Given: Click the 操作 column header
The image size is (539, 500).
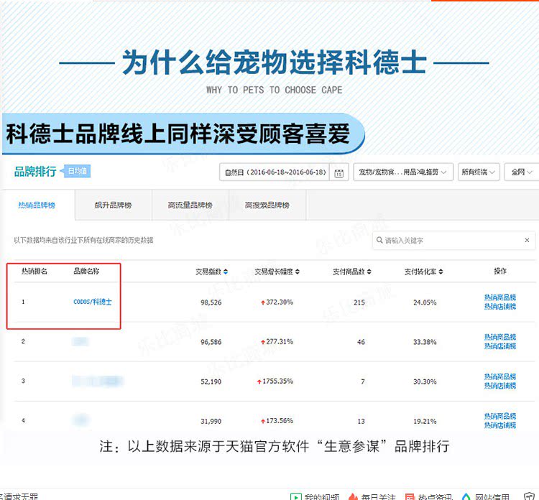Looking at the screenshot, I should coord(500,271).
